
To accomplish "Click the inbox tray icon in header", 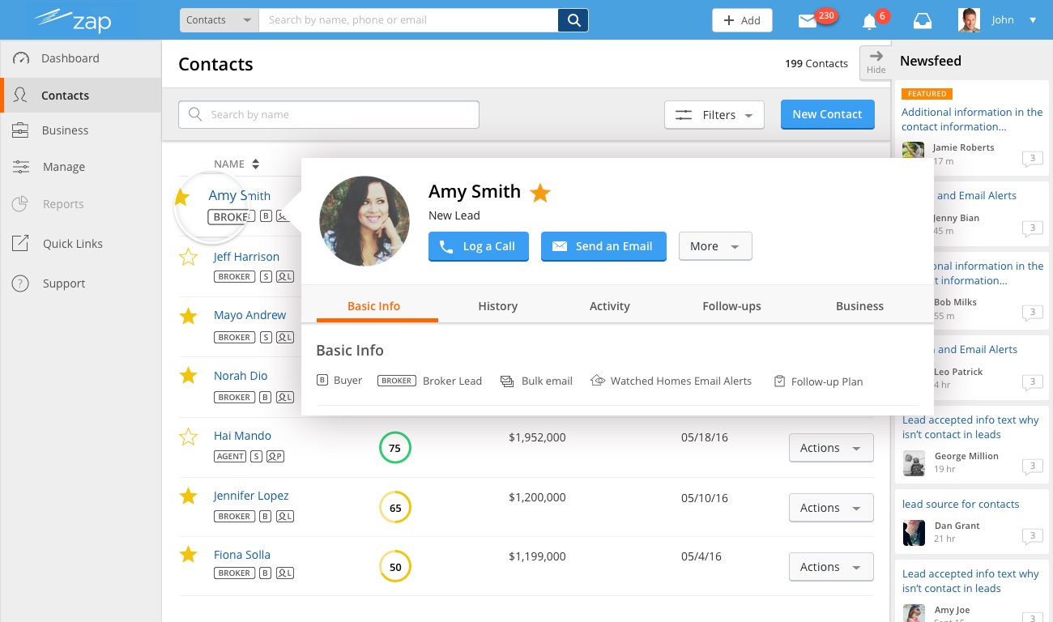I will 922,21.
